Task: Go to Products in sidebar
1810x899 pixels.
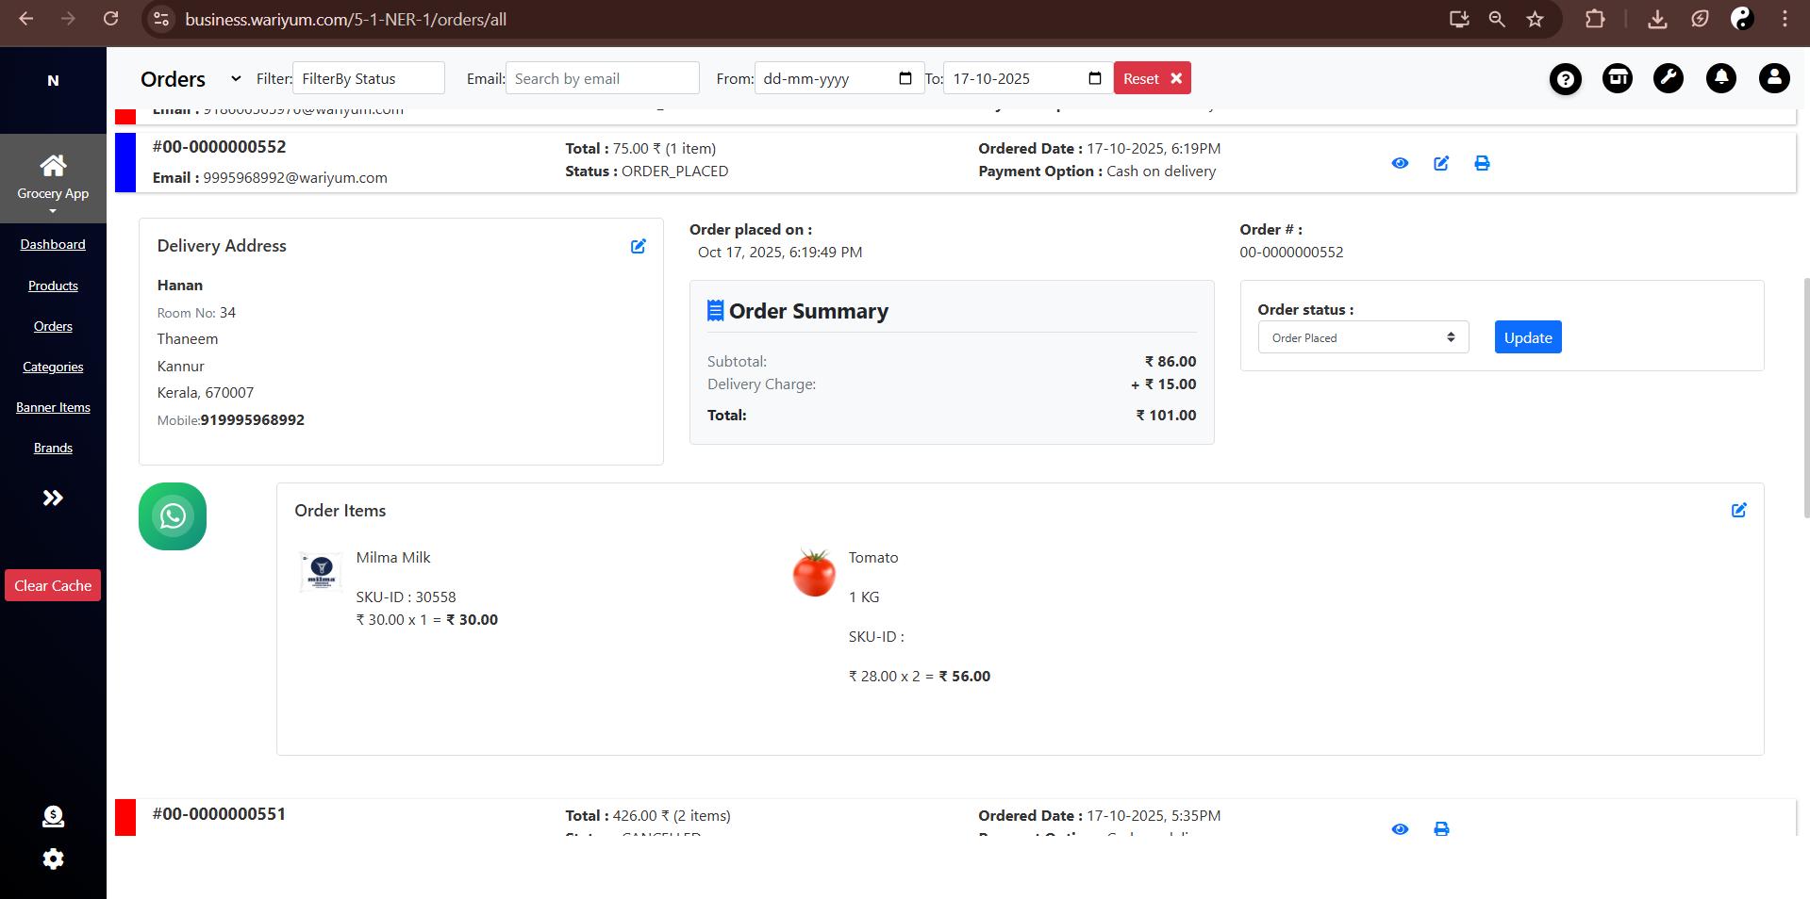Action: 53,286
